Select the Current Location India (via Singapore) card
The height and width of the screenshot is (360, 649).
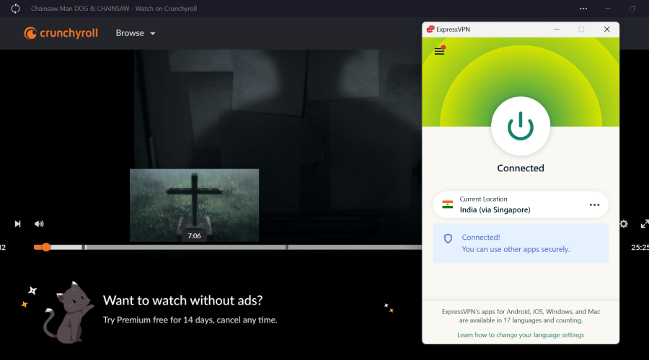520,204
